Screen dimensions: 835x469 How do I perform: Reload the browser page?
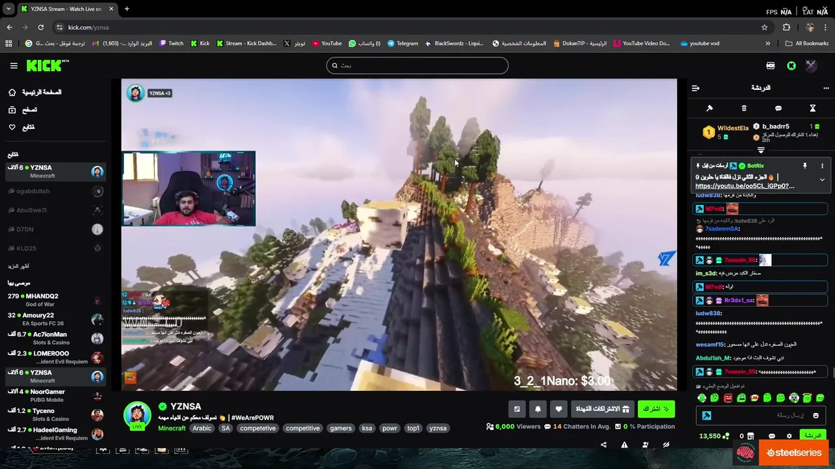click(x=40, y=27)
